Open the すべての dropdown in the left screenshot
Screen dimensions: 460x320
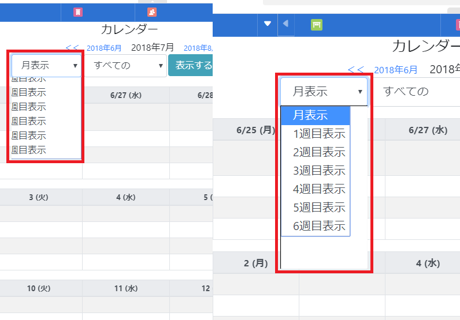[x=126, y=66]
